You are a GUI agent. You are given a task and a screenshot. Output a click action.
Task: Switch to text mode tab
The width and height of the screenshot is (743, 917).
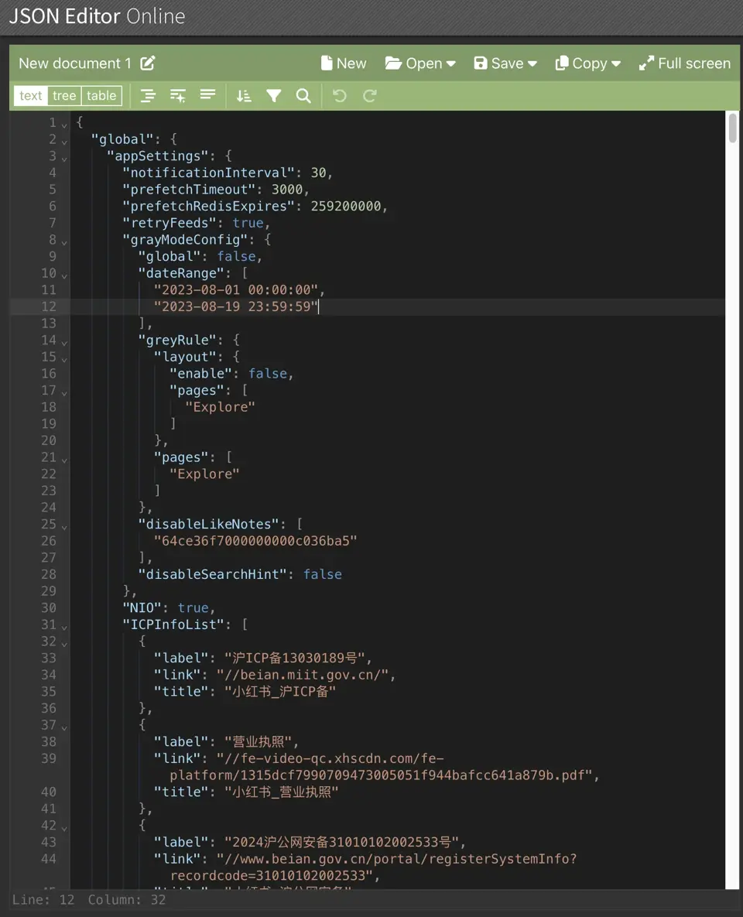click(30, 95)
